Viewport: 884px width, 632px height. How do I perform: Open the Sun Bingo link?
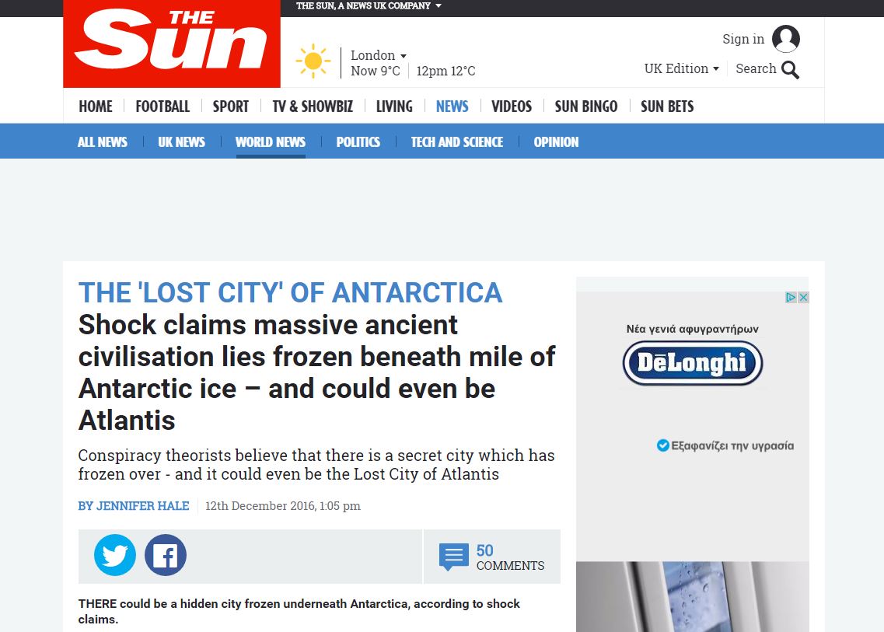coord(585,106)
